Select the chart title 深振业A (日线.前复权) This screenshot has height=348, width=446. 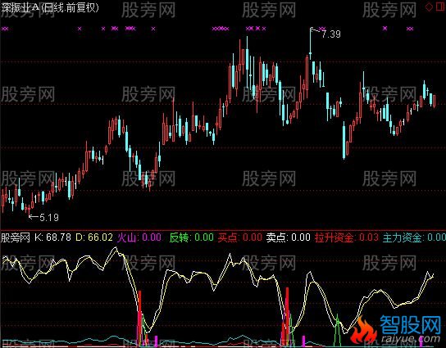tap(50, 7)
